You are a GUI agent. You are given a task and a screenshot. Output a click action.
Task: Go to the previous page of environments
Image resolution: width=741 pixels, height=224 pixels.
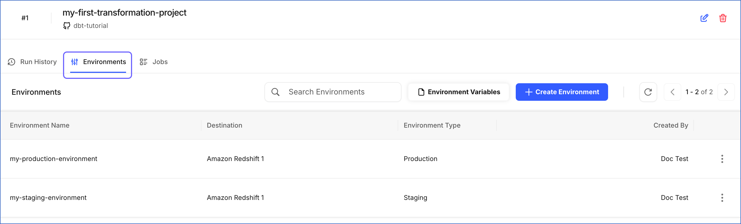(x=672, y=92)
